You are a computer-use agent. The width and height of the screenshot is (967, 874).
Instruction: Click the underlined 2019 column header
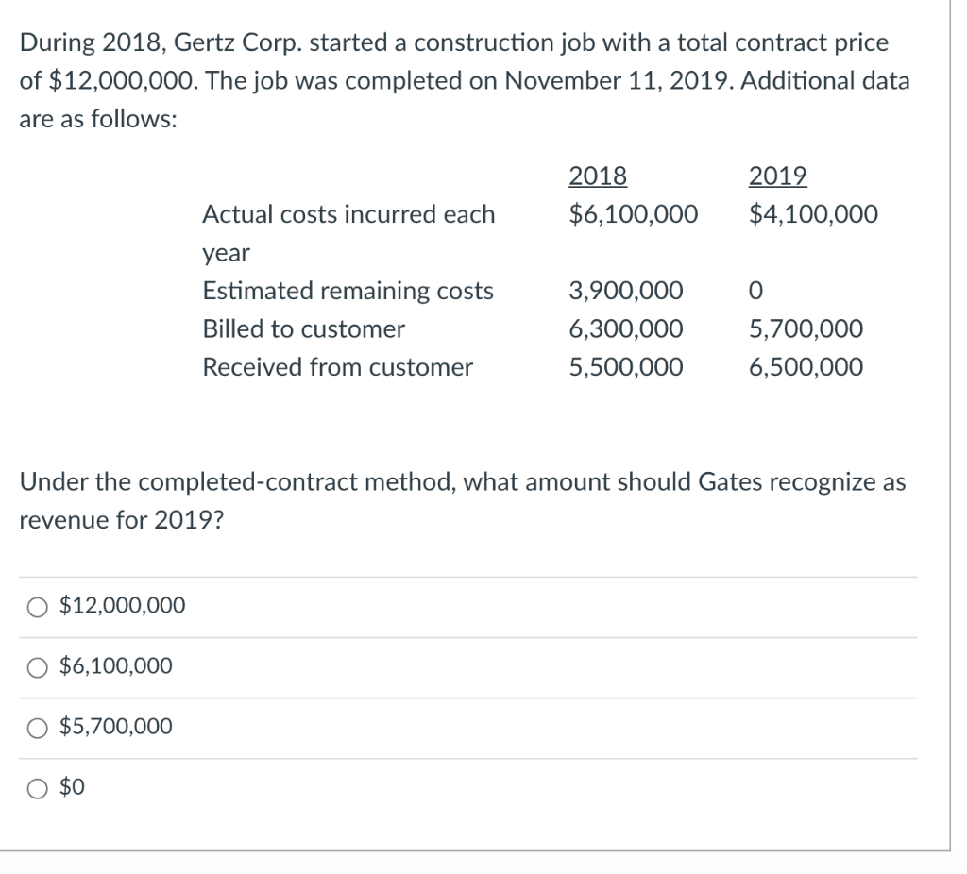tap(778, 176)
